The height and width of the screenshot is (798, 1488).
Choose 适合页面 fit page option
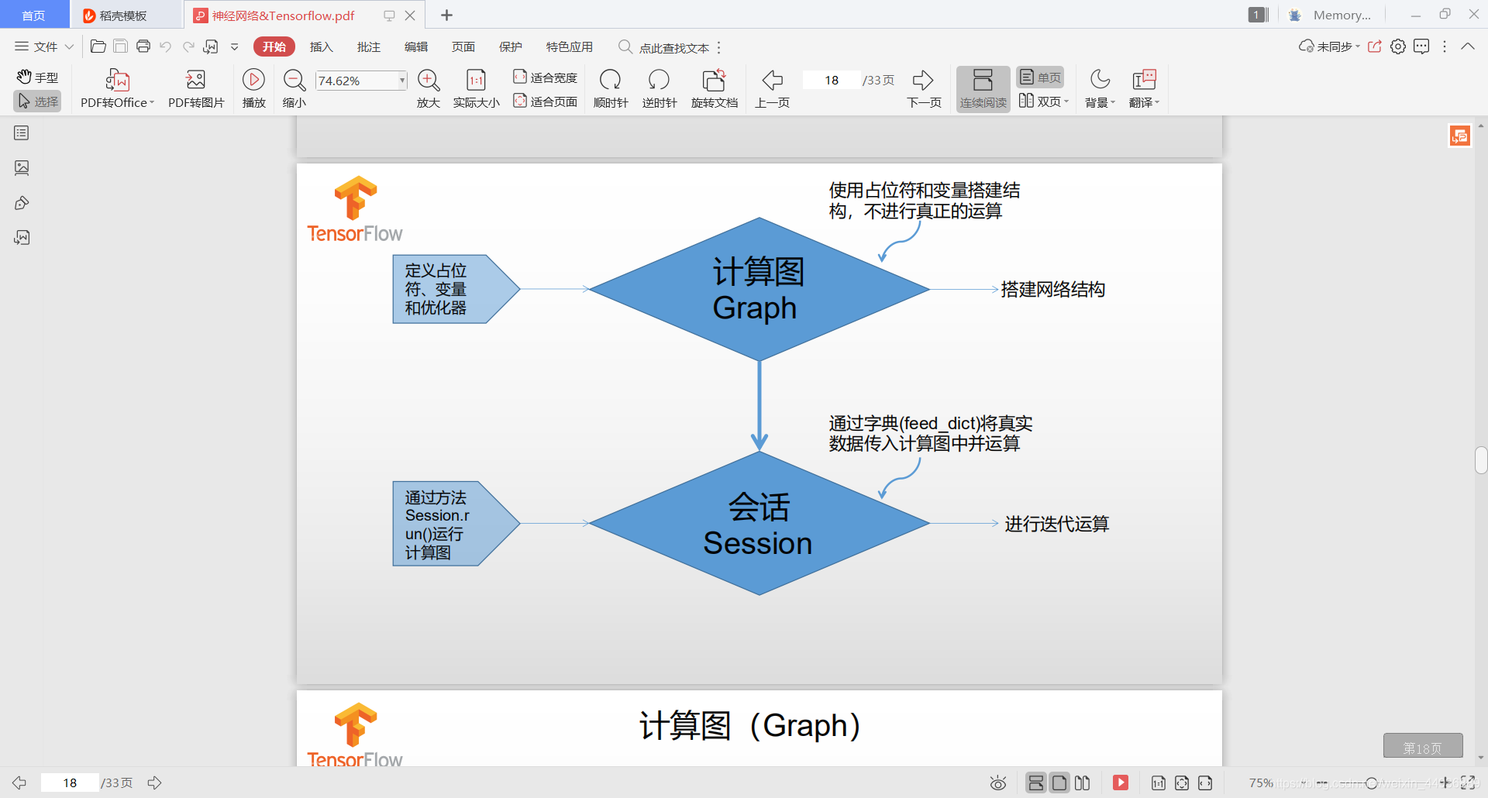click(546, 101)
